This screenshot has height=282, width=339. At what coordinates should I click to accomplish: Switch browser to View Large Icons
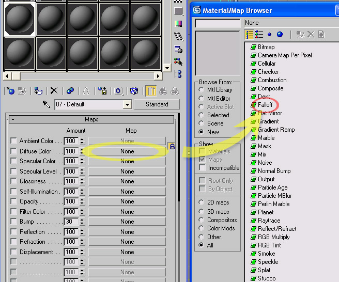(280, 35)
